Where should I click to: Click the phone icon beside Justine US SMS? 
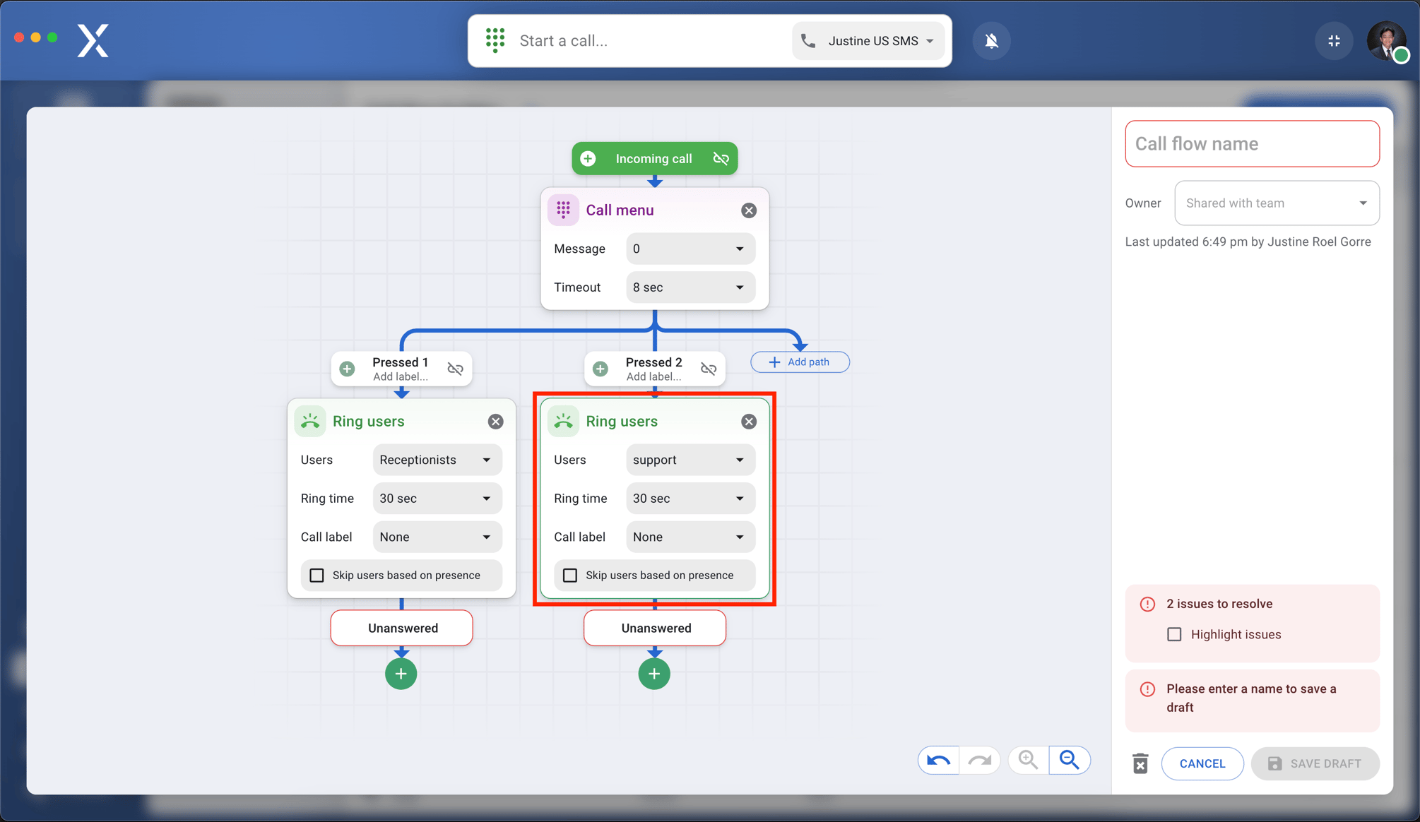[x=808, y=41]
